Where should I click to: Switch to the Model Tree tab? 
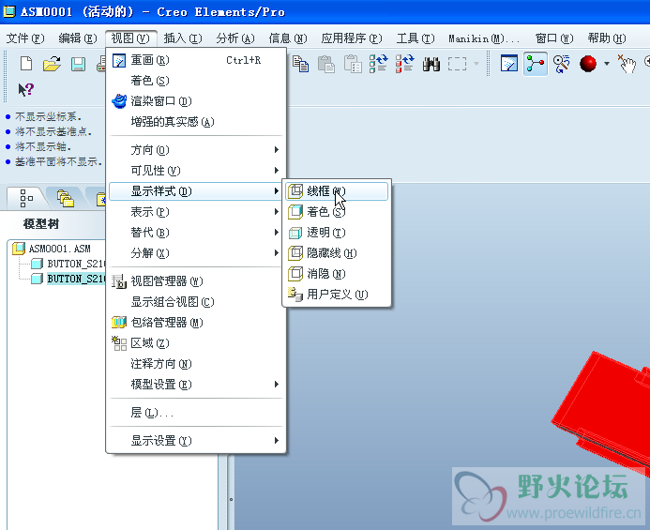[x=26, y=199]
